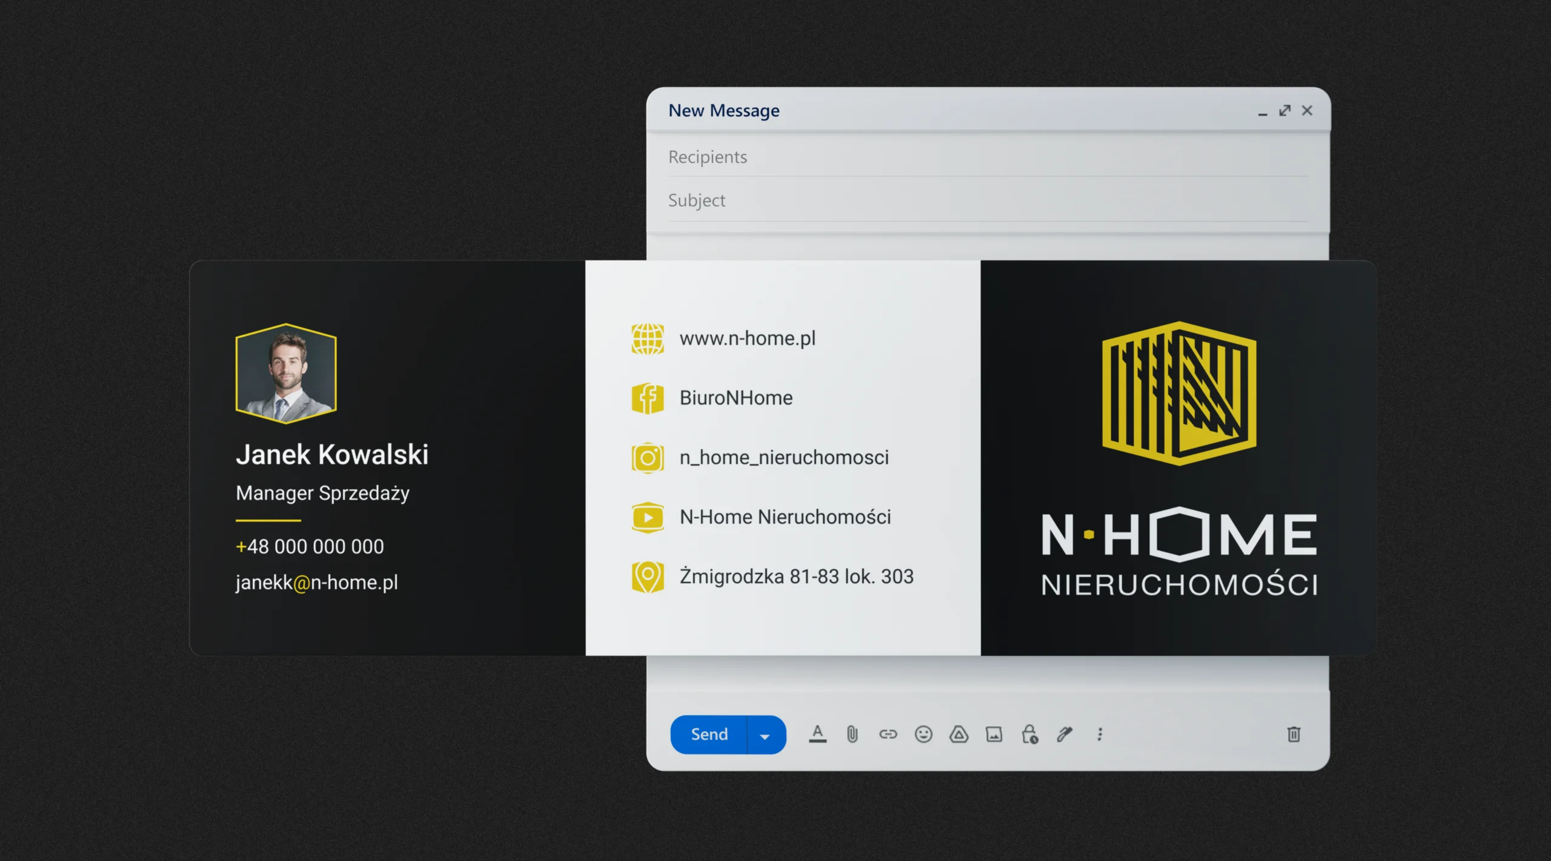The width and height of the screenshot is (1551, 861).
Task: Open the www.n-home.pl website link
Action: pos(747,338)
